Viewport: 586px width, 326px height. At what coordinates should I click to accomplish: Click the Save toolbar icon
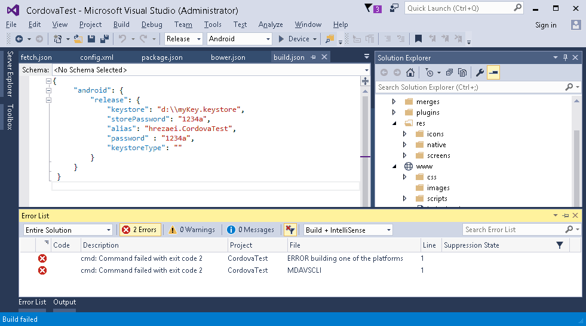pyautogui.click(x=91, y=38)
